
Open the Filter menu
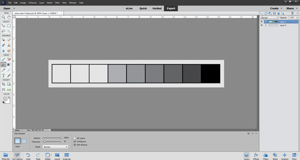click(x=57, y=3)
